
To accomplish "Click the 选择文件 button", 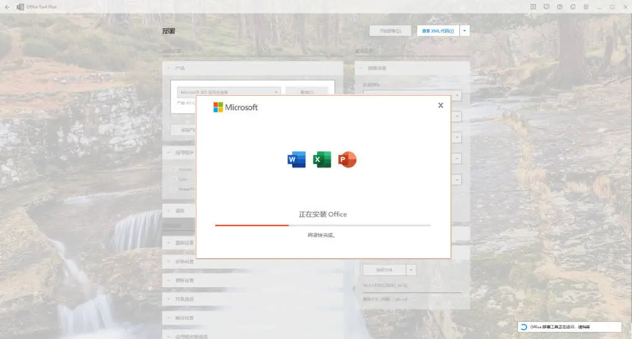I will click(x=384, y=270).
